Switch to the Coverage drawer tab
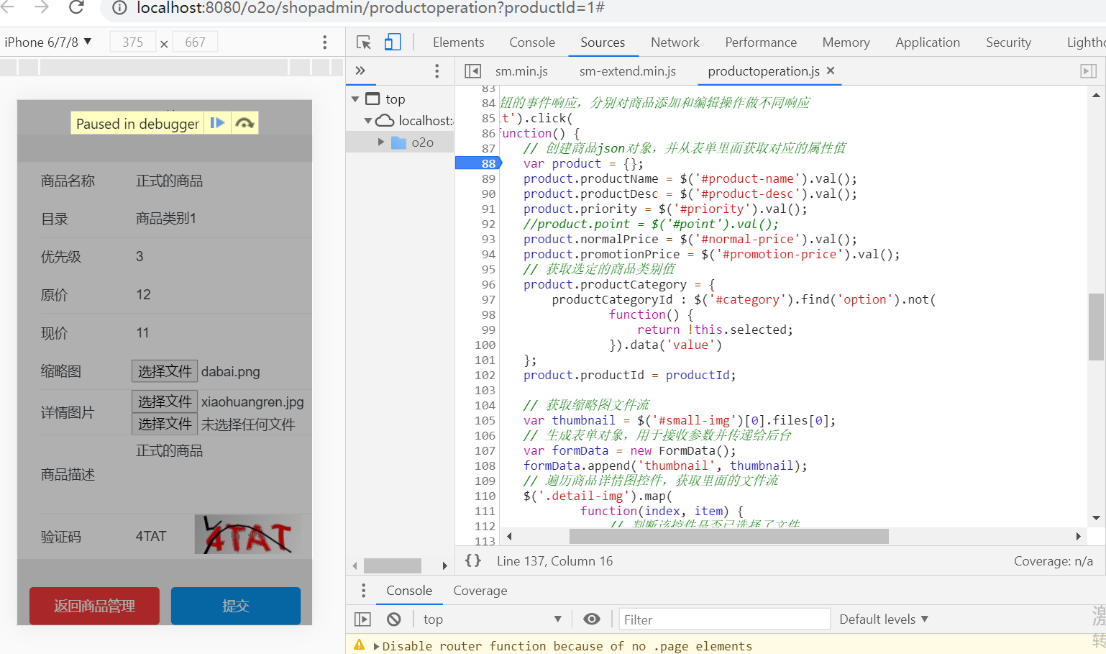The width and height of the screenshot is (1106, 654). point(480,591)
